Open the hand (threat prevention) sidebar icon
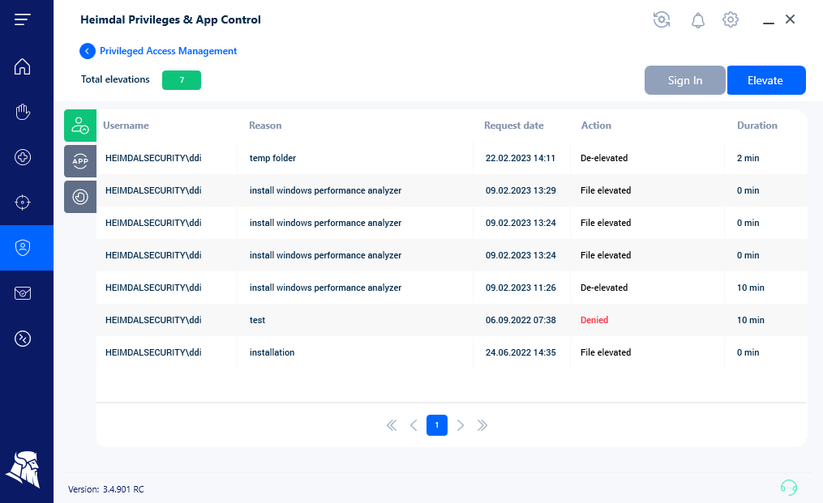The image size is (823, 503). 22,112
